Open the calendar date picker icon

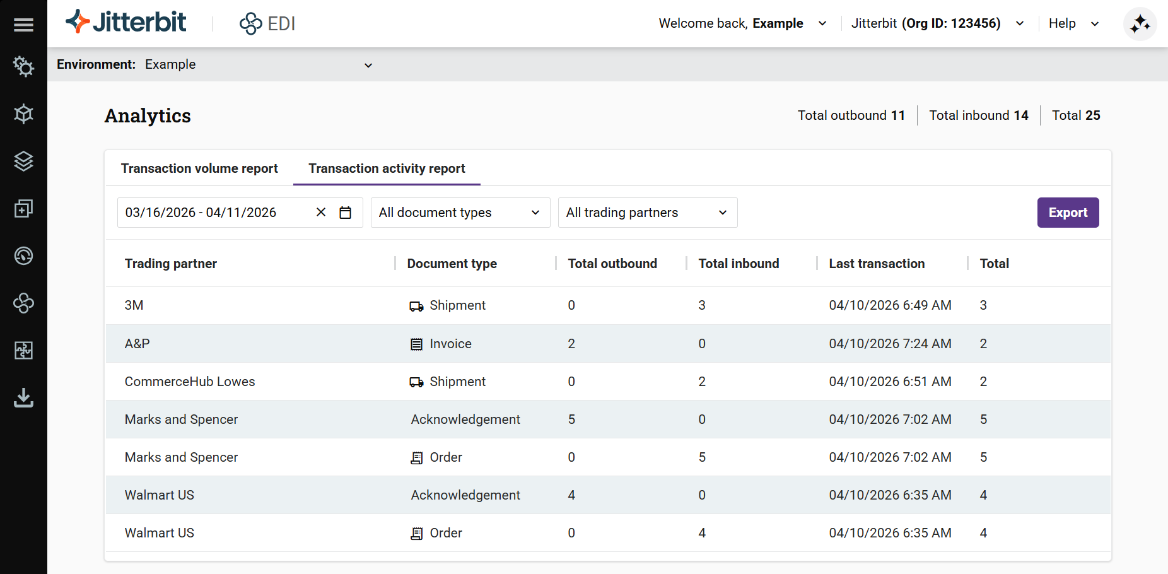tap(345, 213)
